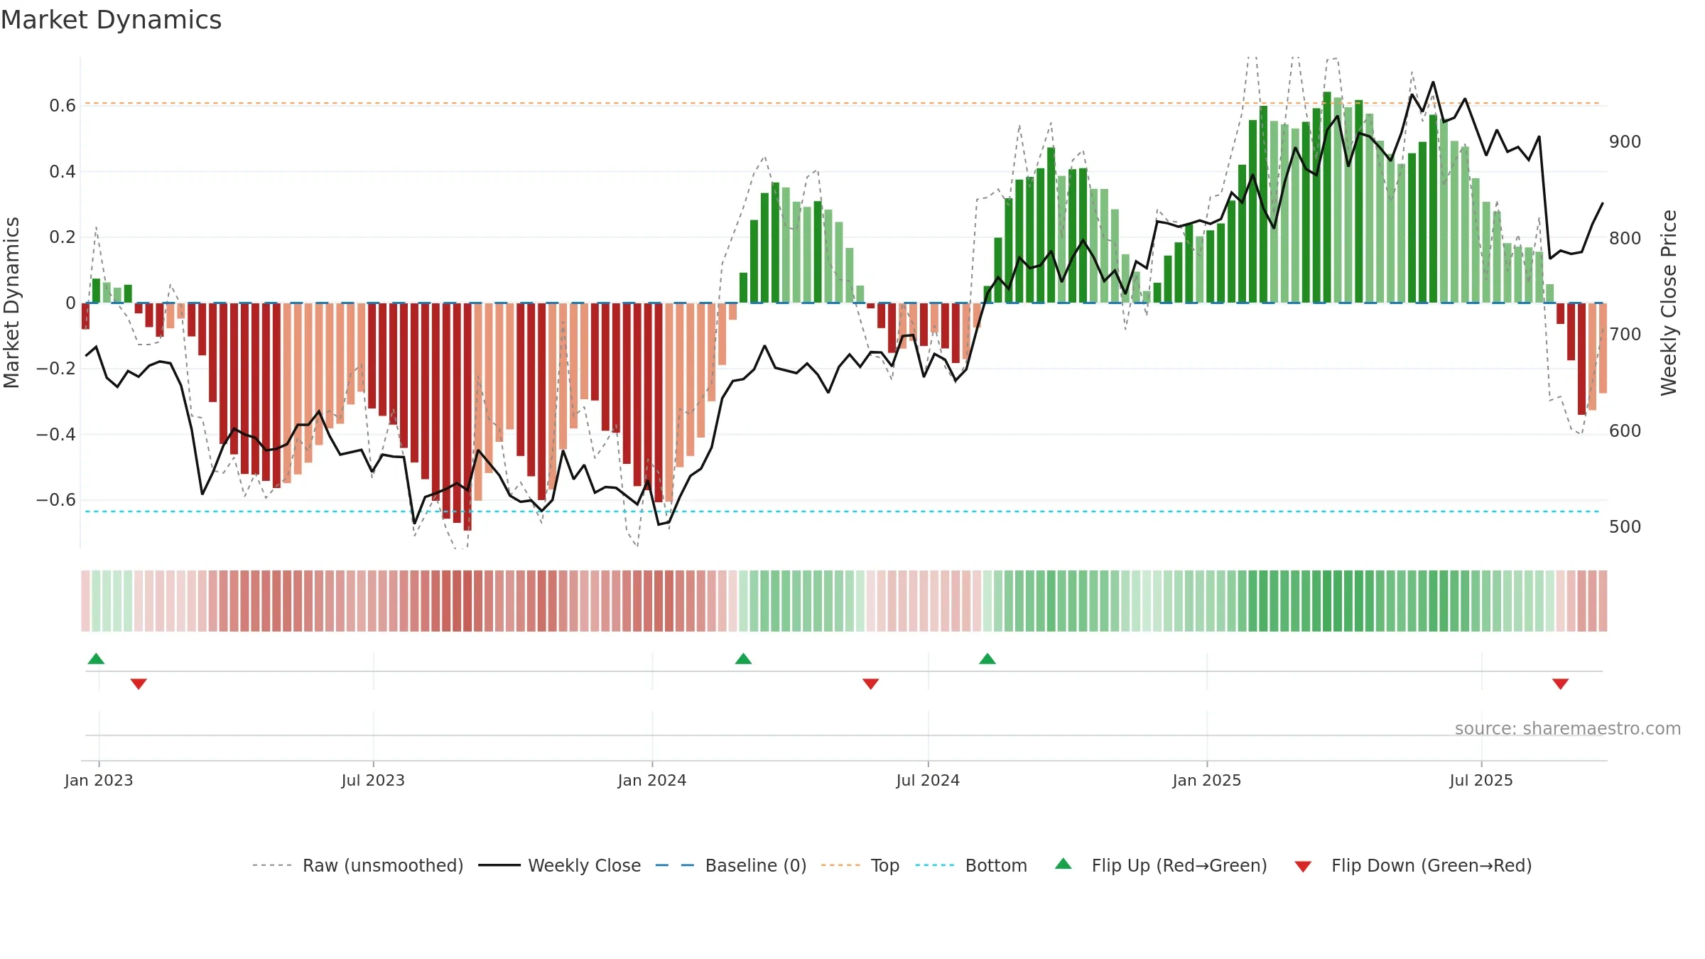Click the Jan 2024 x-axis label

point(652,781)
